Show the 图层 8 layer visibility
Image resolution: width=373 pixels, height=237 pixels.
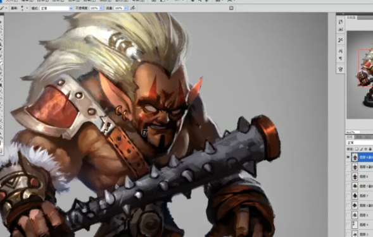click(x=348, y=176)
